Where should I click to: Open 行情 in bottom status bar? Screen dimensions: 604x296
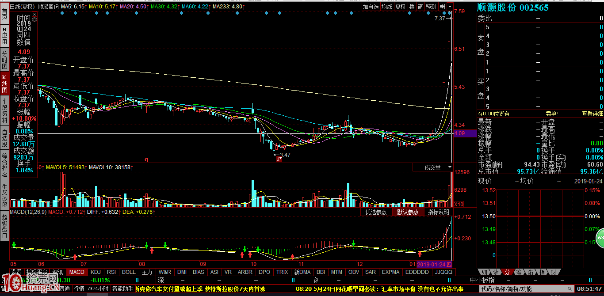tap(79, 289)
